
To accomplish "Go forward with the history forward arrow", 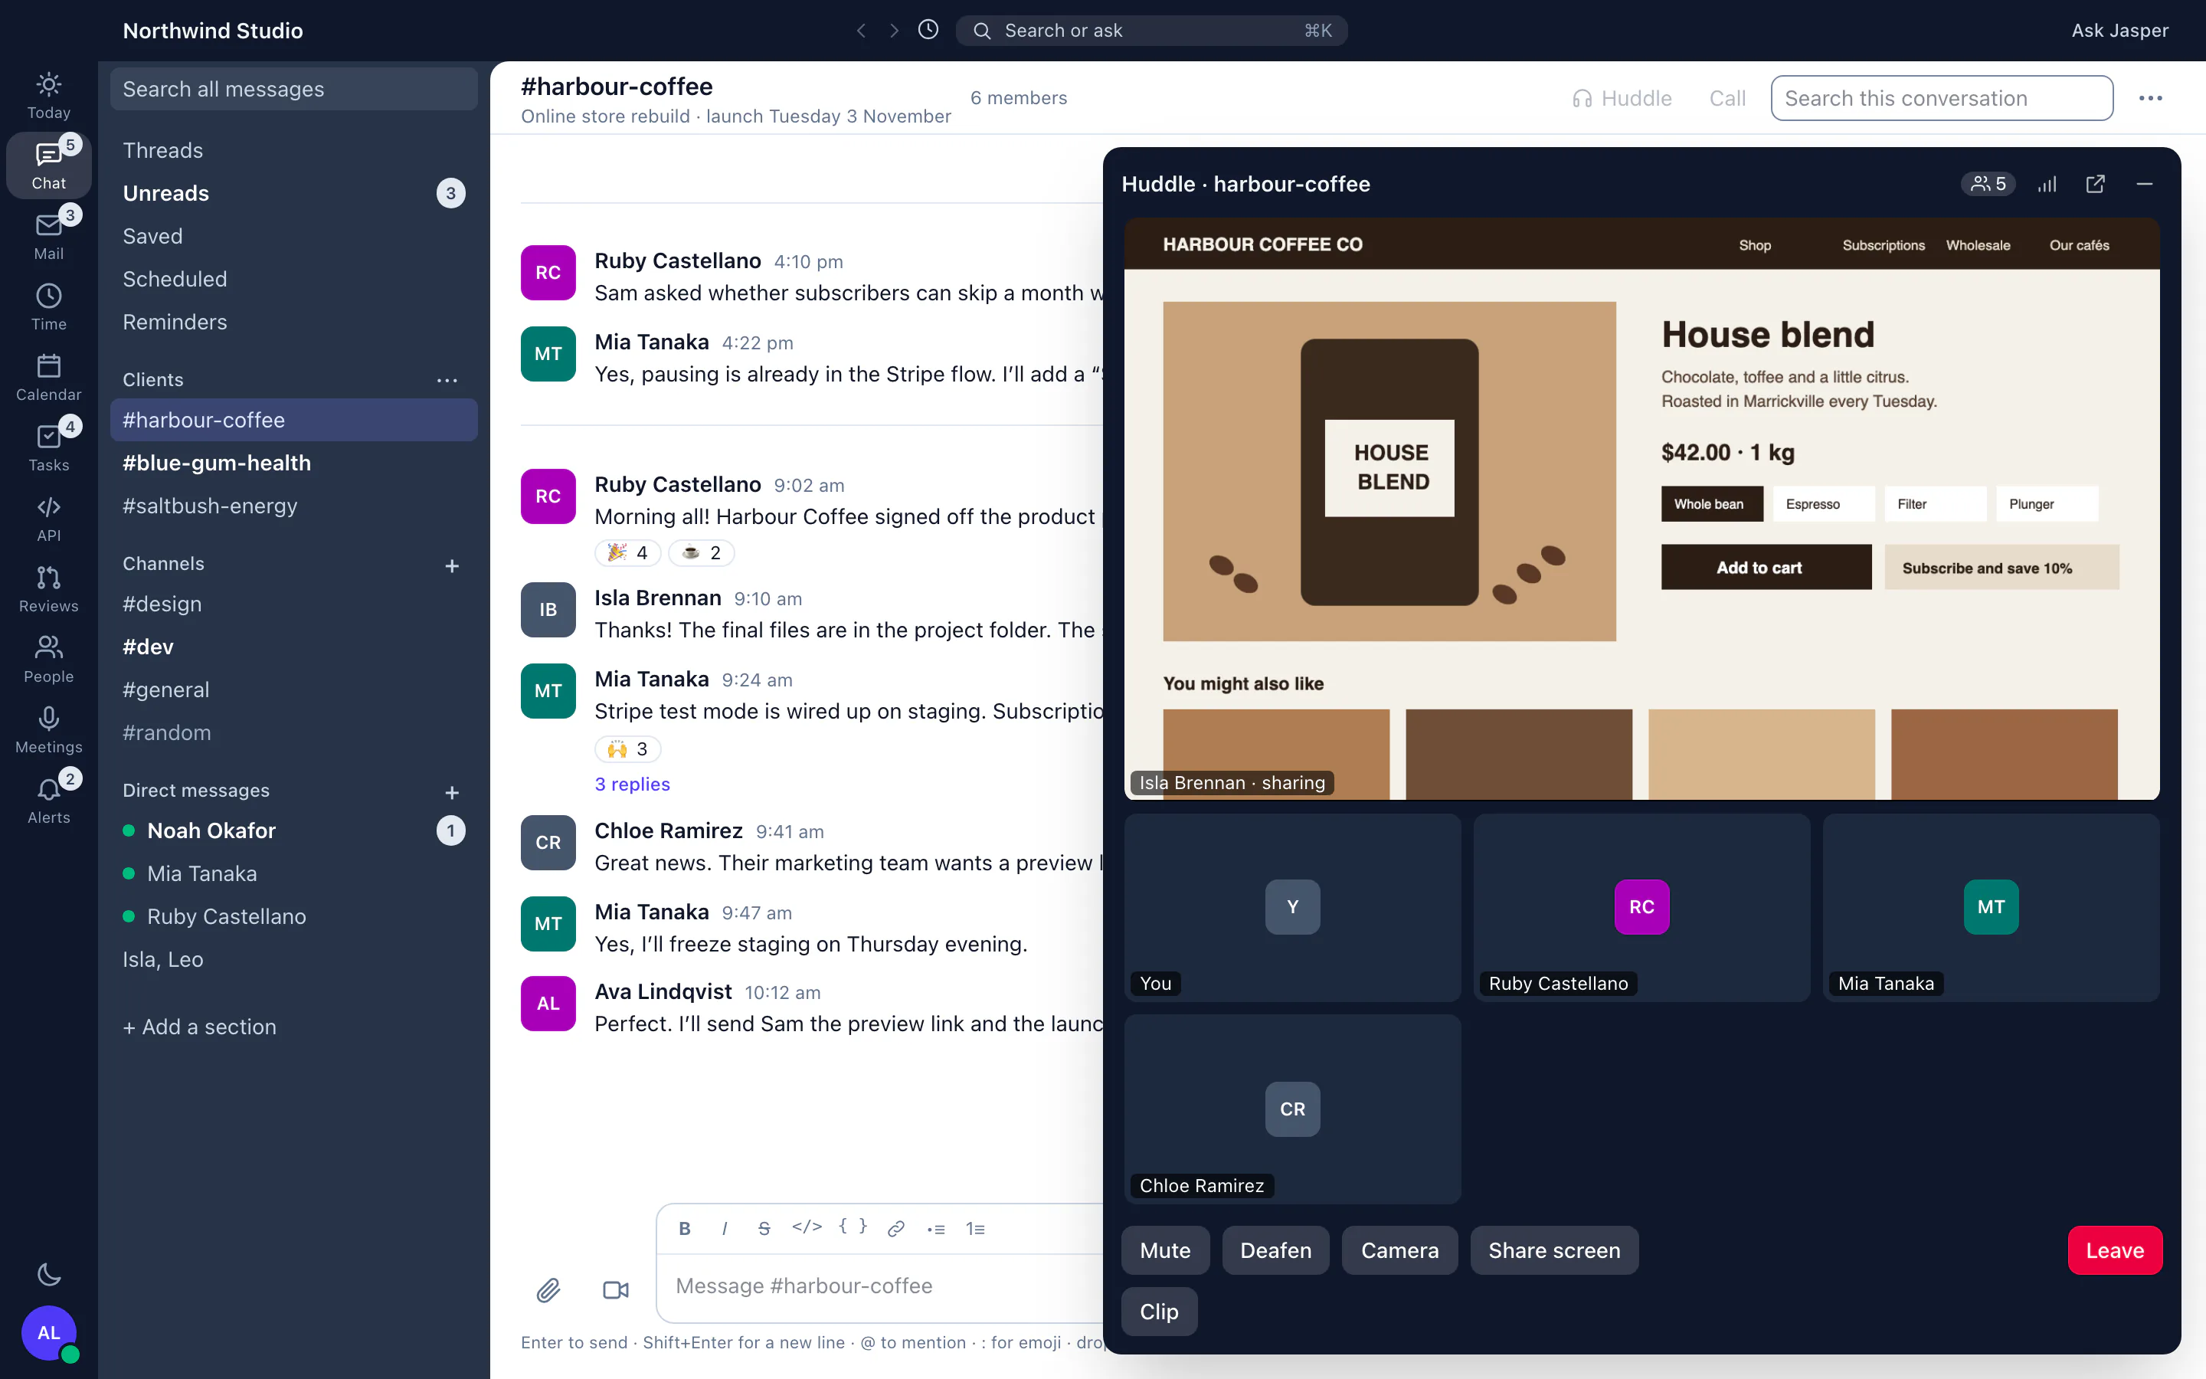I will pos(894,30).
